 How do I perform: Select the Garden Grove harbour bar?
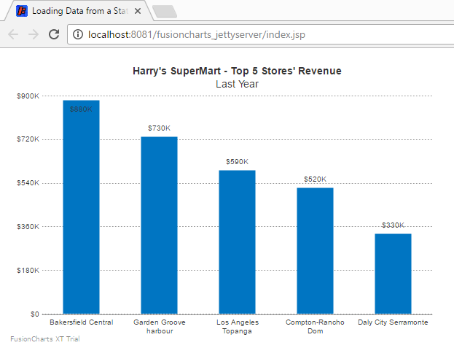click(x=159, y=226)
